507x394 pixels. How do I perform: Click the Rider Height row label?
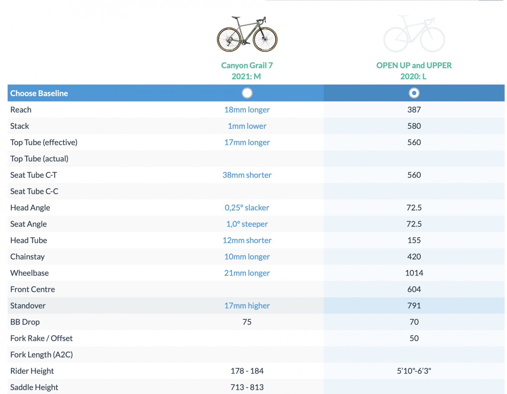click(32, 371)
